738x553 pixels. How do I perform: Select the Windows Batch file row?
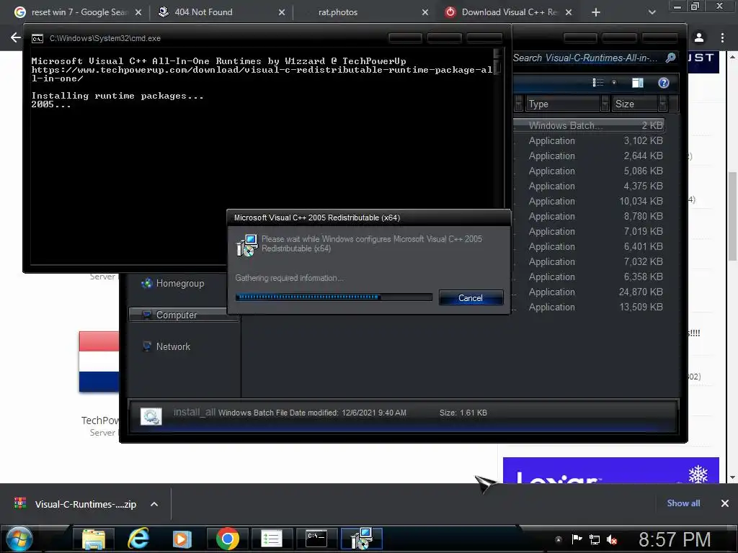click(x=590, y=125)
